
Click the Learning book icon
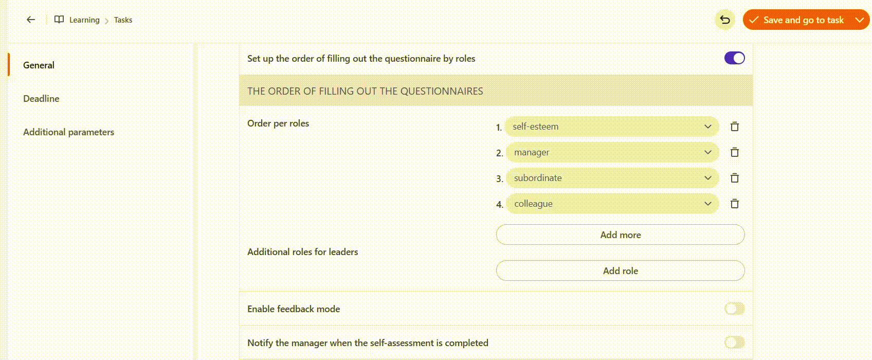pos(59,20)
